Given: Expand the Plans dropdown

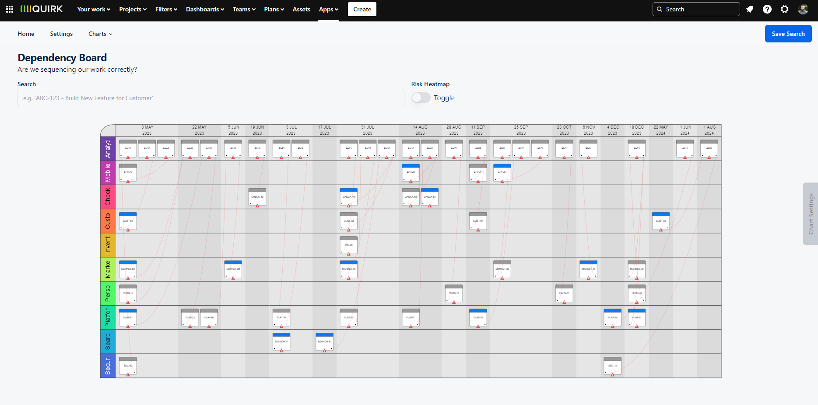Looking at the screenshot, I should (274, 9).
